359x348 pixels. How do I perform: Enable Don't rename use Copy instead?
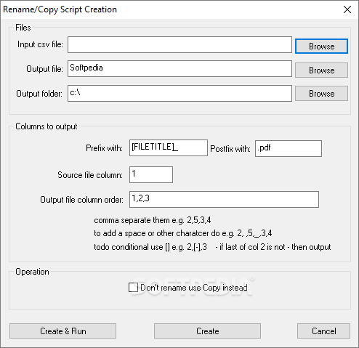(x=133, y=288)
